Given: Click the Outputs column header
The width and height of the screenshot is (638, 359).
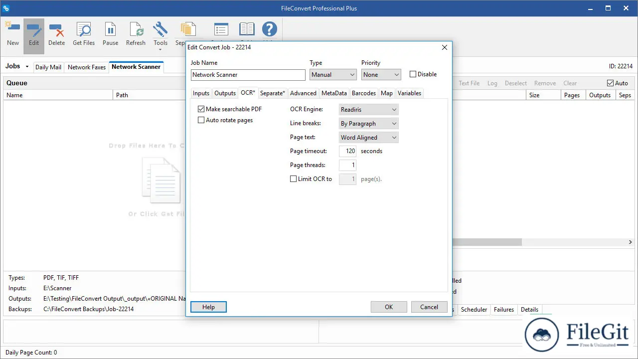Looking at the screenshot, I should tap(600, 95).
